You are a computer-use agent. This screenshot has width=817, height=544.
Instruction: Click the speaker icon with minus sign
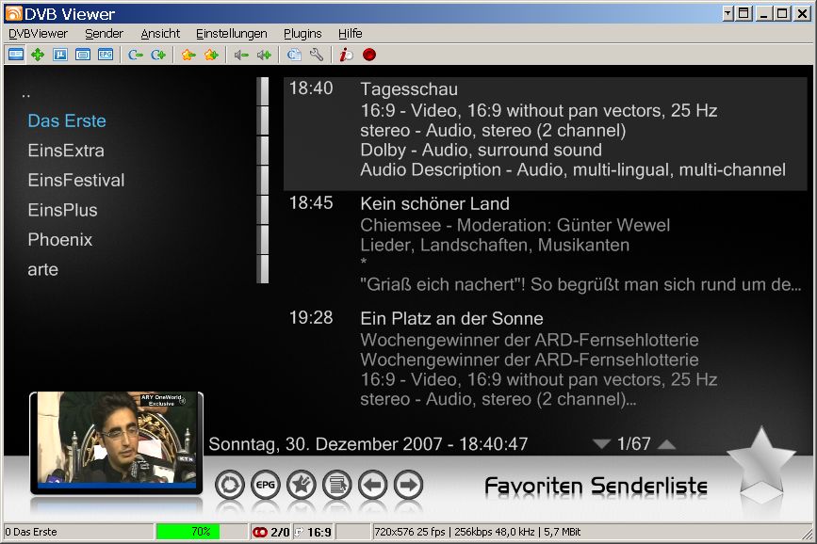point(240,55)
